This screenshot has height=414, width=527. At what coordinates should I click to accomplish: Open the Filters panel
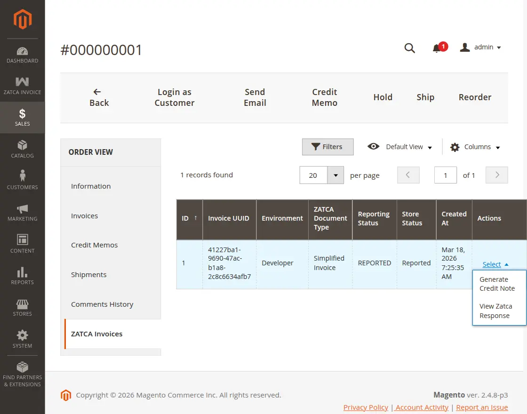click(327, 147)
